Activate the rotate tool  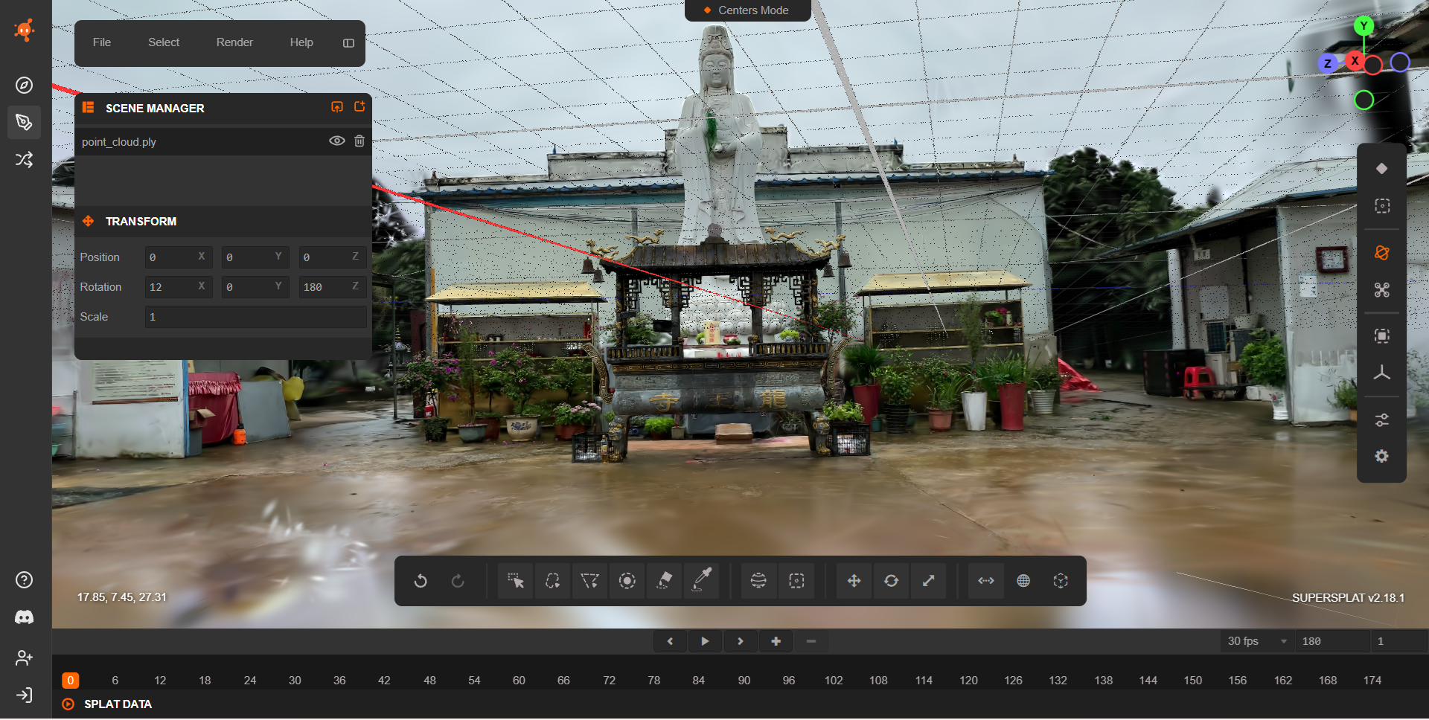click(891, 581)
